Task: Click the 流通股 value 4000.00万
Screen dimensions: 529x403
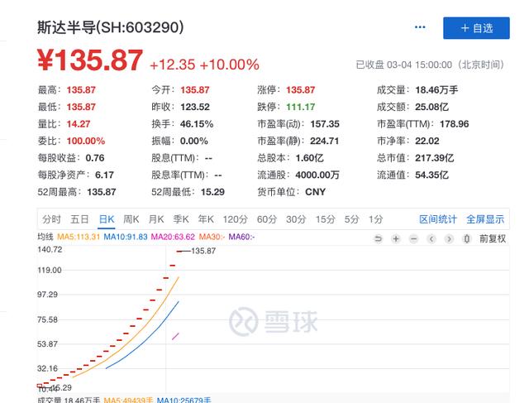Action: pos(317,175)
